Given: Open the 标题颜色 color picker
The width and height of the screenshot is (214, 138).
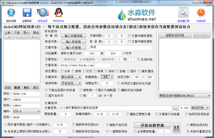Looking at the screenshot, I should (x=107, y=77).
